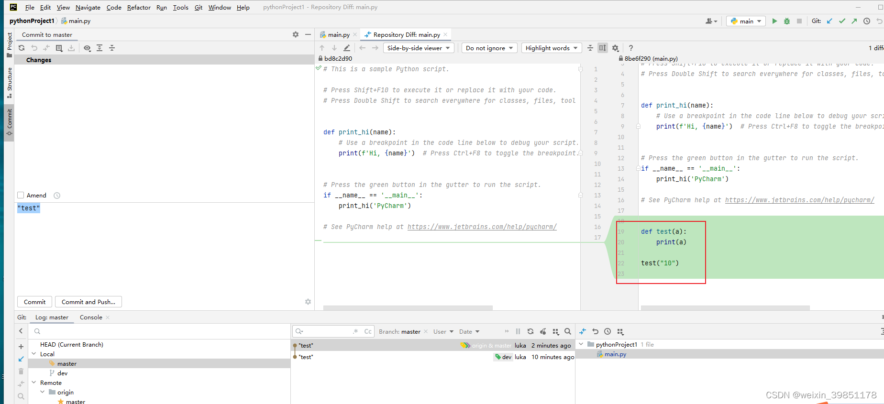Click the checkout selected branch icon
The width and height of the screenshot is (884, 404).
point(21,359)
